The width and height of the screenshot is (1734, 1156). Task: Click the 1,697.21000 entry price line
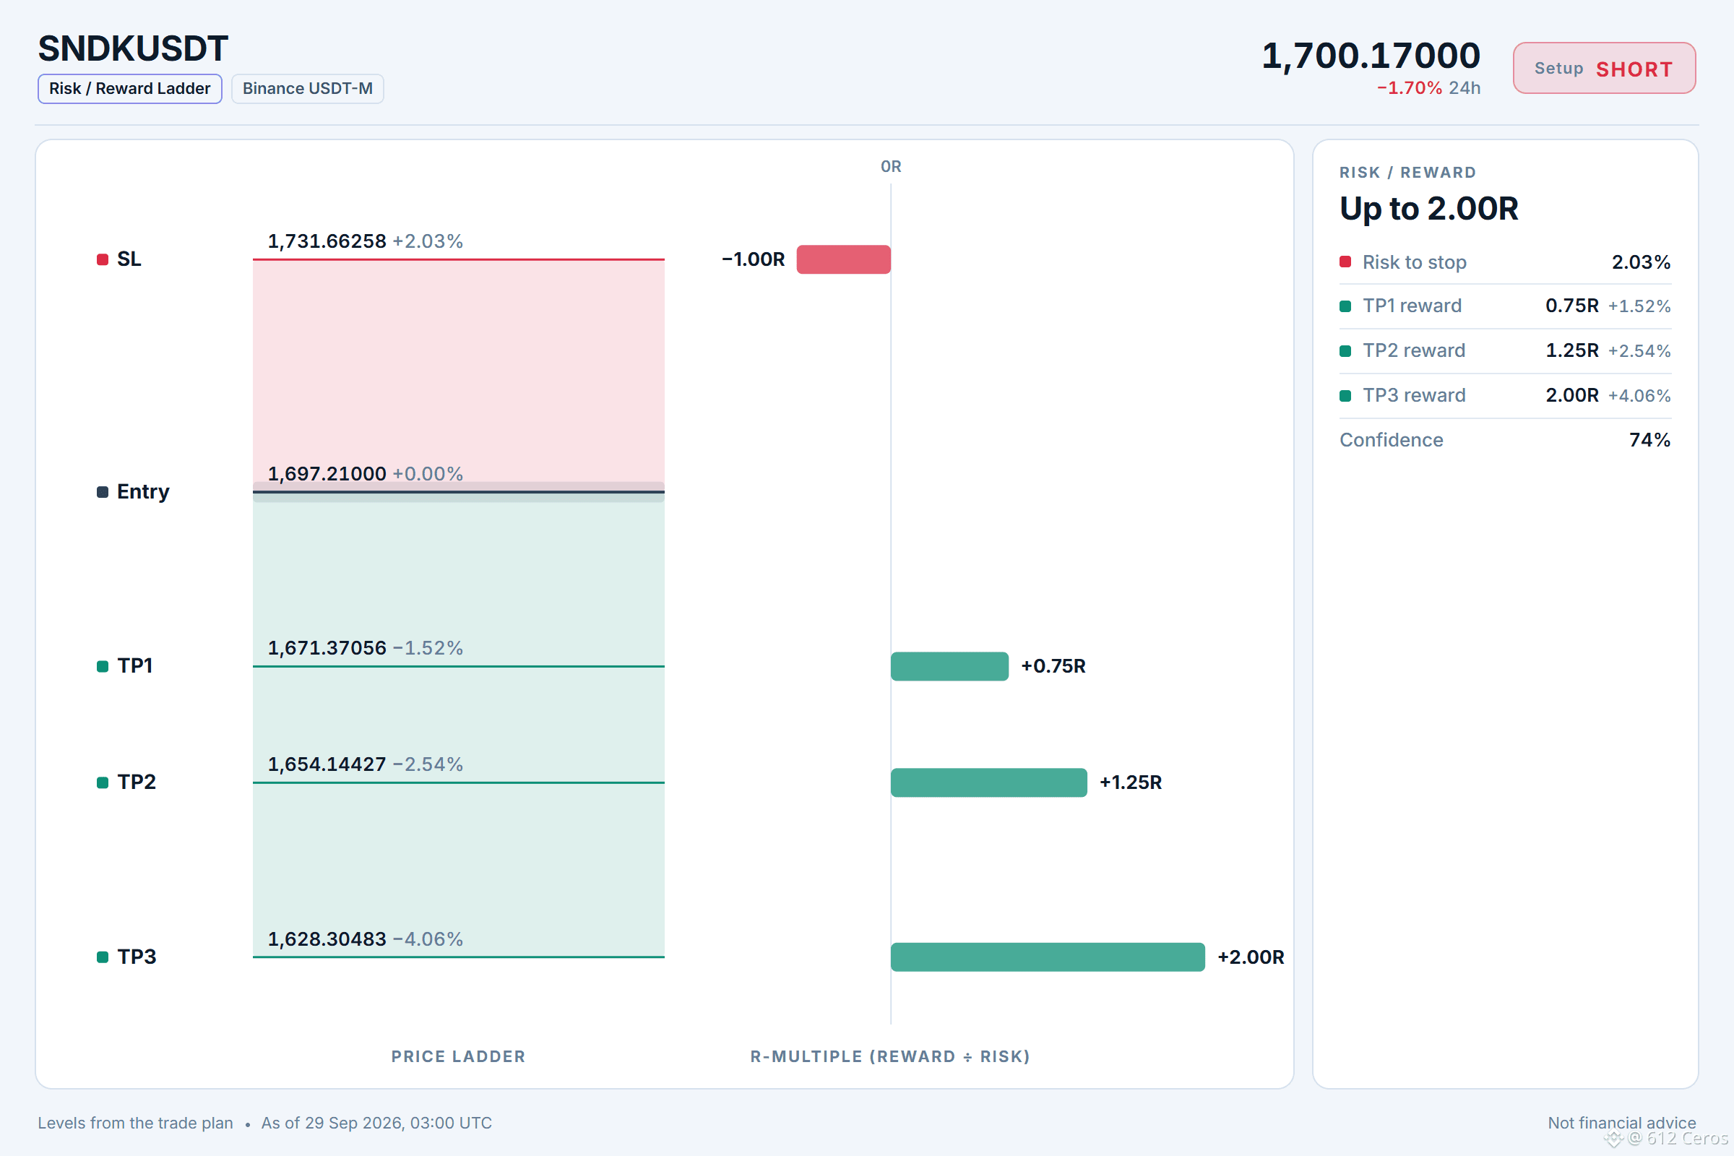point(459,492)
